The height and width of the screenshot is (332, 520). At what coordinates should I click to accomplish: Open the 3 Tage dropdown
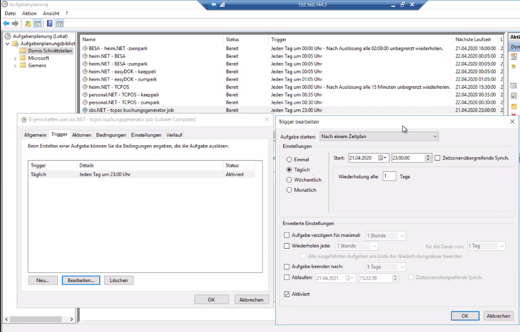tap(385, 267)
